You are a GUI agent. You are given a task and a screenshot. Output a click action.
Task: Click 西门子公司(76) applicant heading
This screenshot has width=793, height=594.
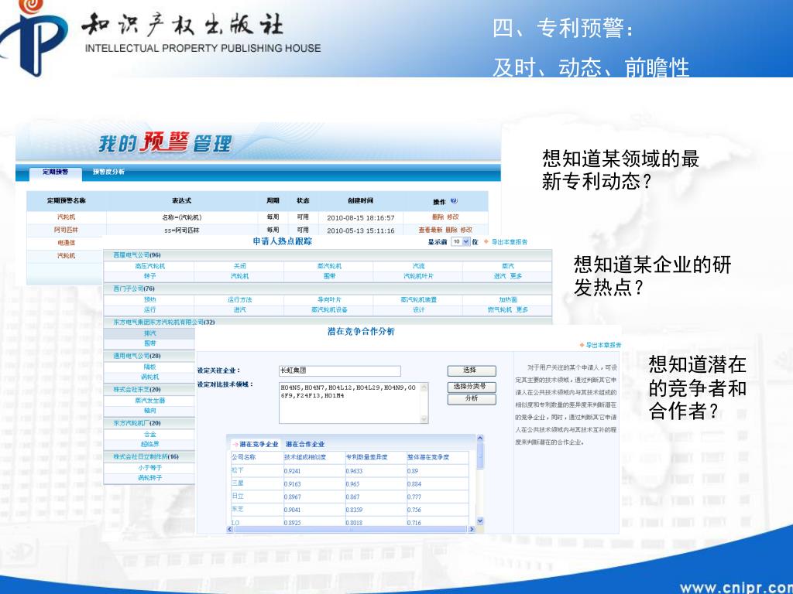133,288
